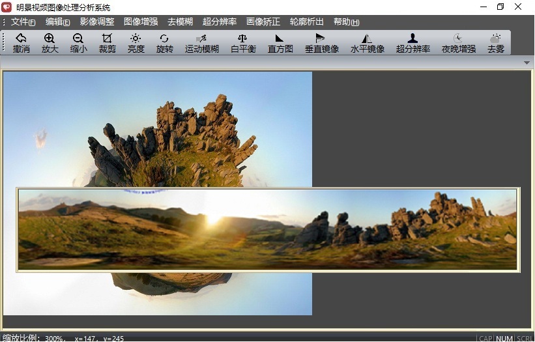Apply Vertical Mirror (垂直镜像)
The image size is (535, 342).
tap(321, 43)
